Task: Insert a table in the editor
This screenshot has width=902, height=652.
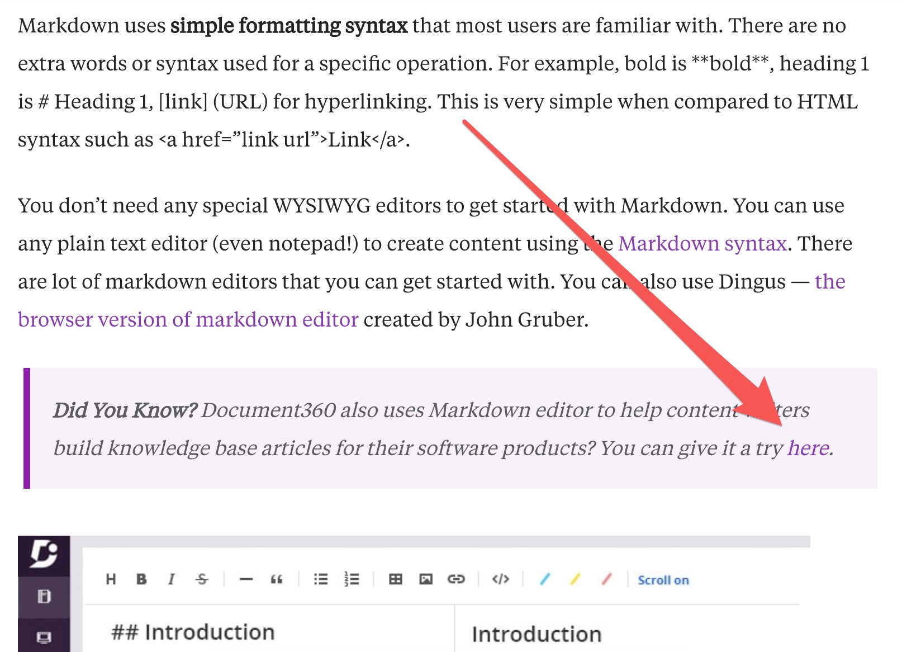Action: (x=396, y=579)
